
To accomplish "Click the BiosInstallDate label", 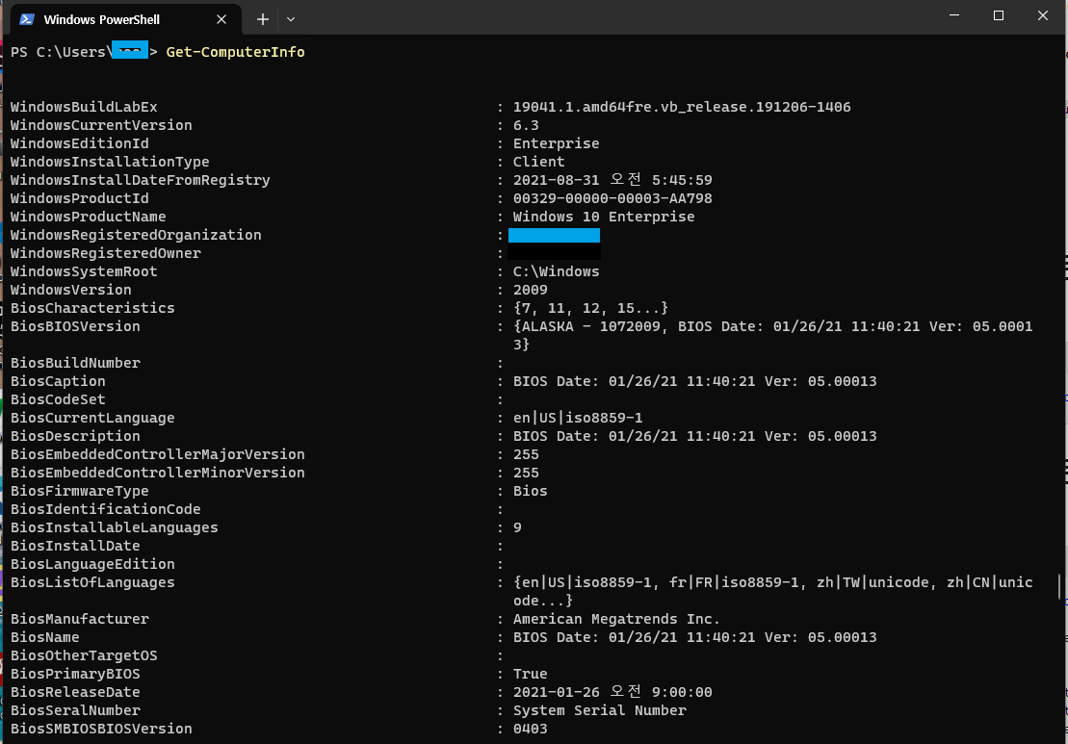I will 75,546.
